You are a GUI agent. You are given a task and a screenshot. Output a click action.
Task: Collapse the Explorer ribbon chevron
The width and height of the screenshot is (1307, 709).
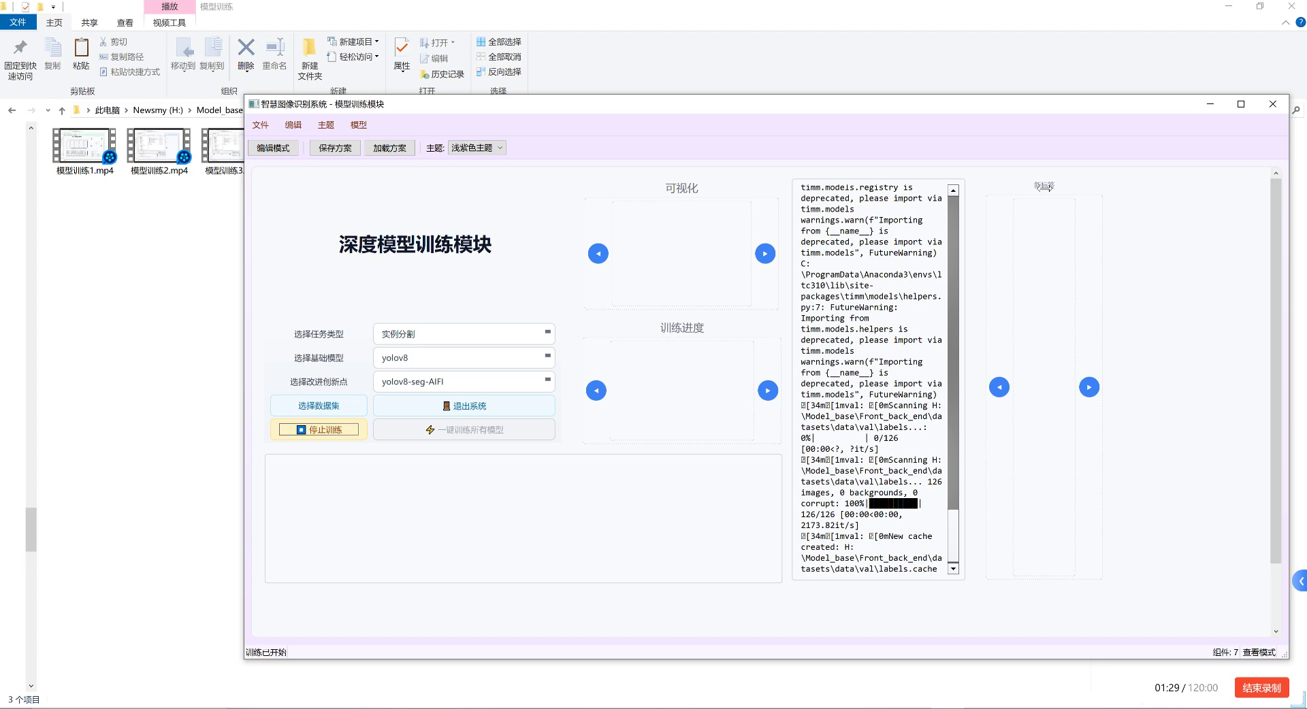1285,22
